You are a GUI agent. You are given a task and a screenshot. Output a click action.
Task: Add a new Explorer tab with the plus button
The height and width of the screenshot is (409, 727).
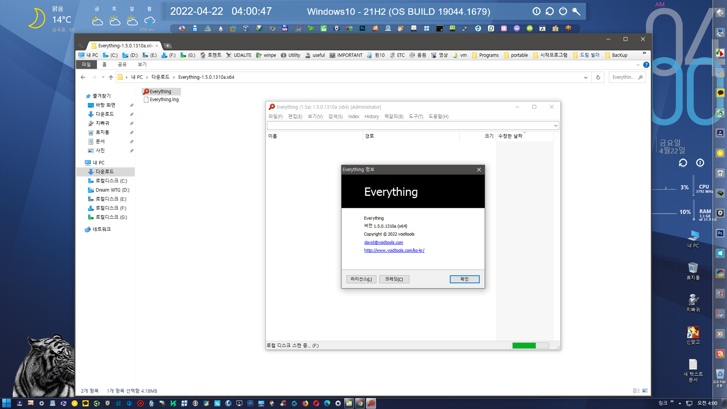point(168,46)
